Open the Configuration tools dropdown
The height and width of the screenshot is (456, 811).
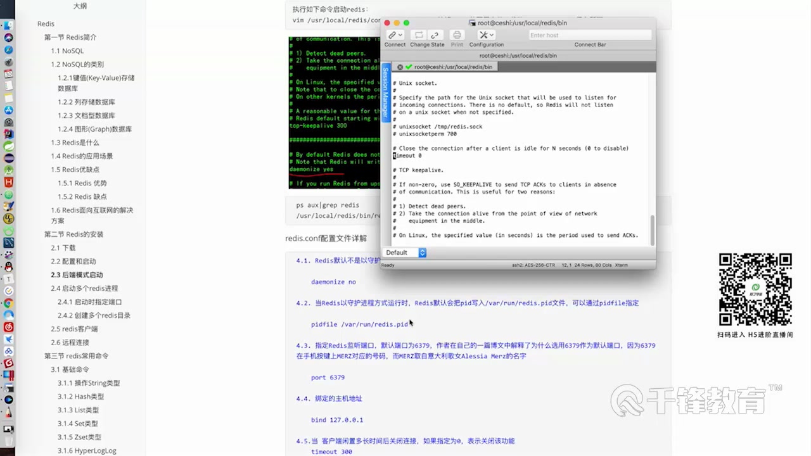(x=486, y=35)
